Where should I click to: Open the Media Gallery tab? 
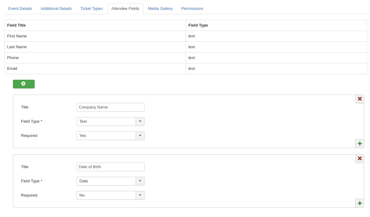[x=160, y=9]
